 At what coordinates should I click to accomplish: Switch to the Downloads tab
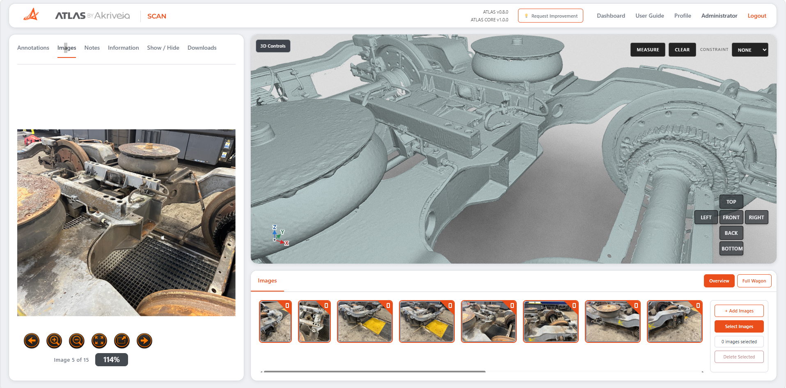202,48
